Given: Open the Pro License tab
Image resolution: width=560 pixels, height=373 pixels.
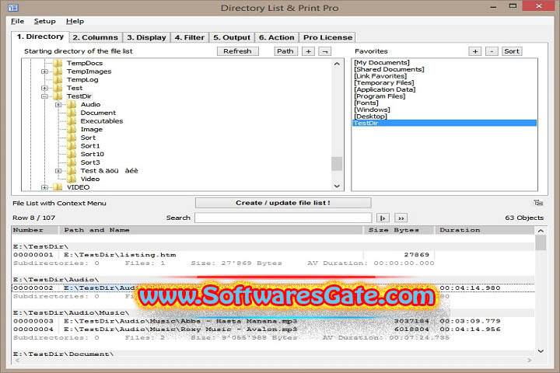Looking at the screenshot, I should pyautogui.click(x=327, y=37).
